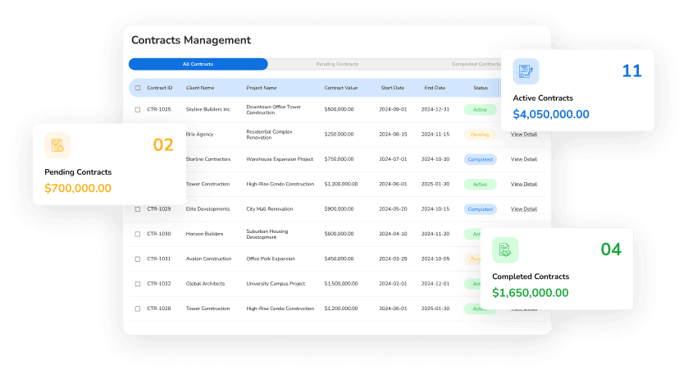Image resolution: width=688 pixels, height=375 pixels.
Task: Toggle the select-all checkbox in table header
Action: tap(138, 88)
